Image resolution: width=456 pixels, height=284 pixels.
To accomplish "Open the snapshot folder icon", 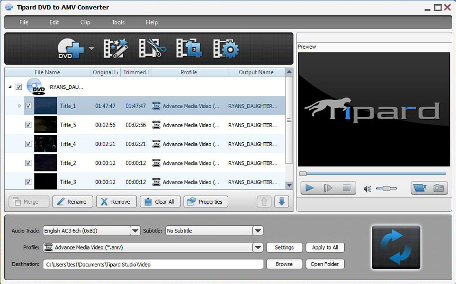I will 419,188.
